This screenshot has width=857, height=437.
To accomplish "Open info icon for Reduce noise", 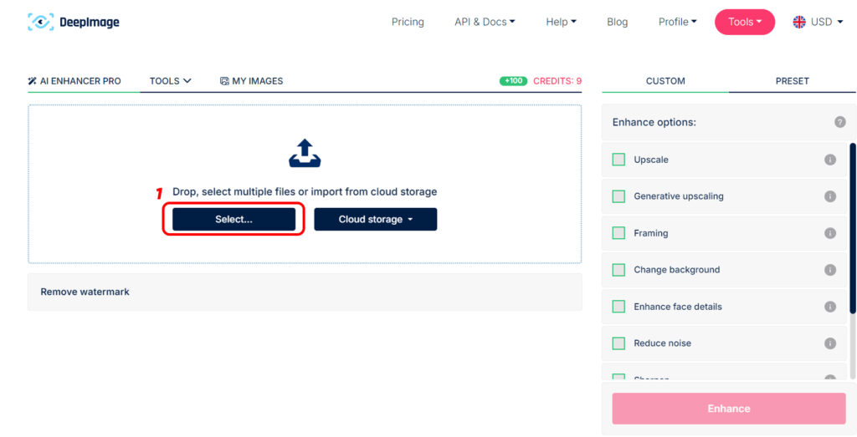I will [829, 343].
